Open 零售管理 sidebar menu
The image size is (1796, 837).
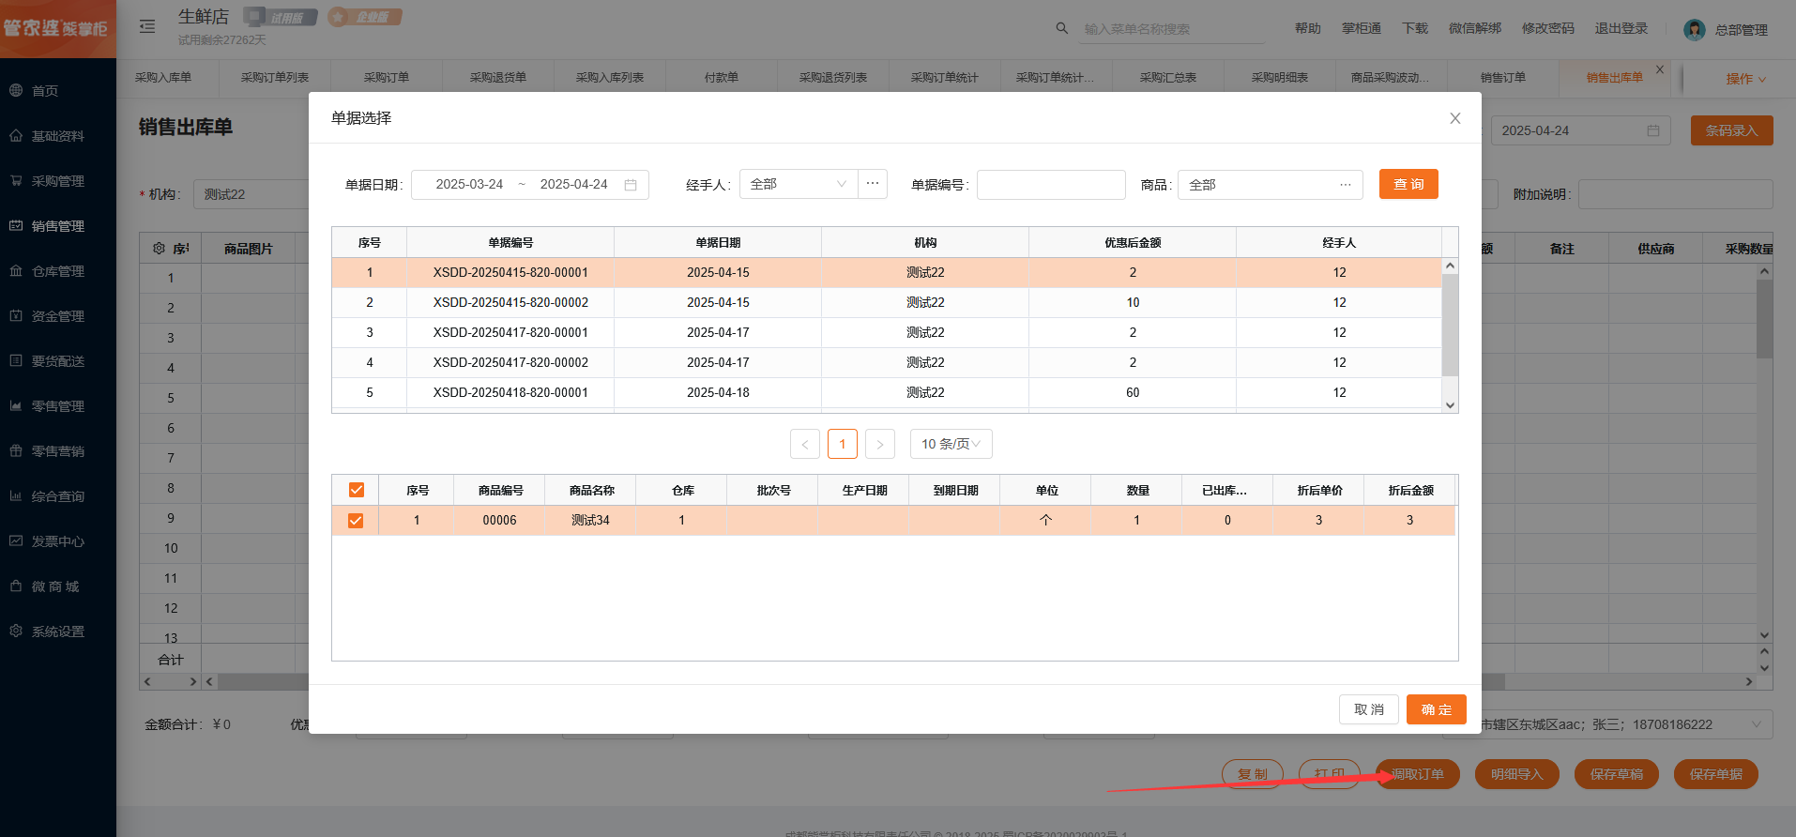(x=57, y=406)
